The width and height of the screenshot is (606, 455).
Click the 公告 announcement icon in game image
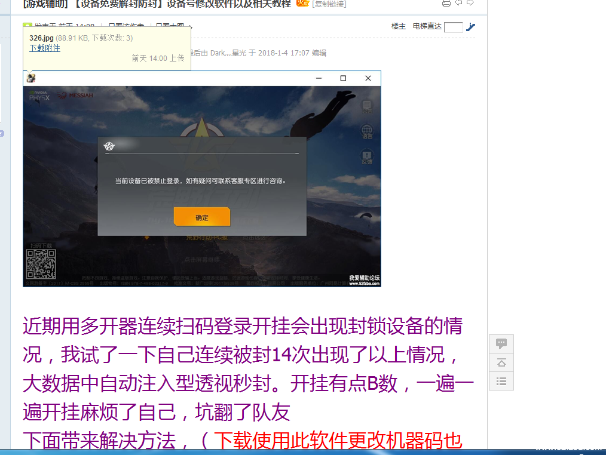(x=367, y=107)
